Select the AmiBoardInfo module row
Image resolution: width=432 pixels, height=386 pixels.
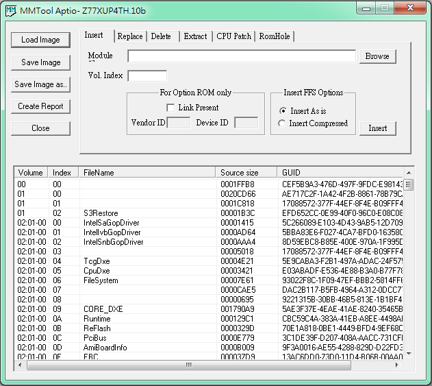click(x=208, y=348)
